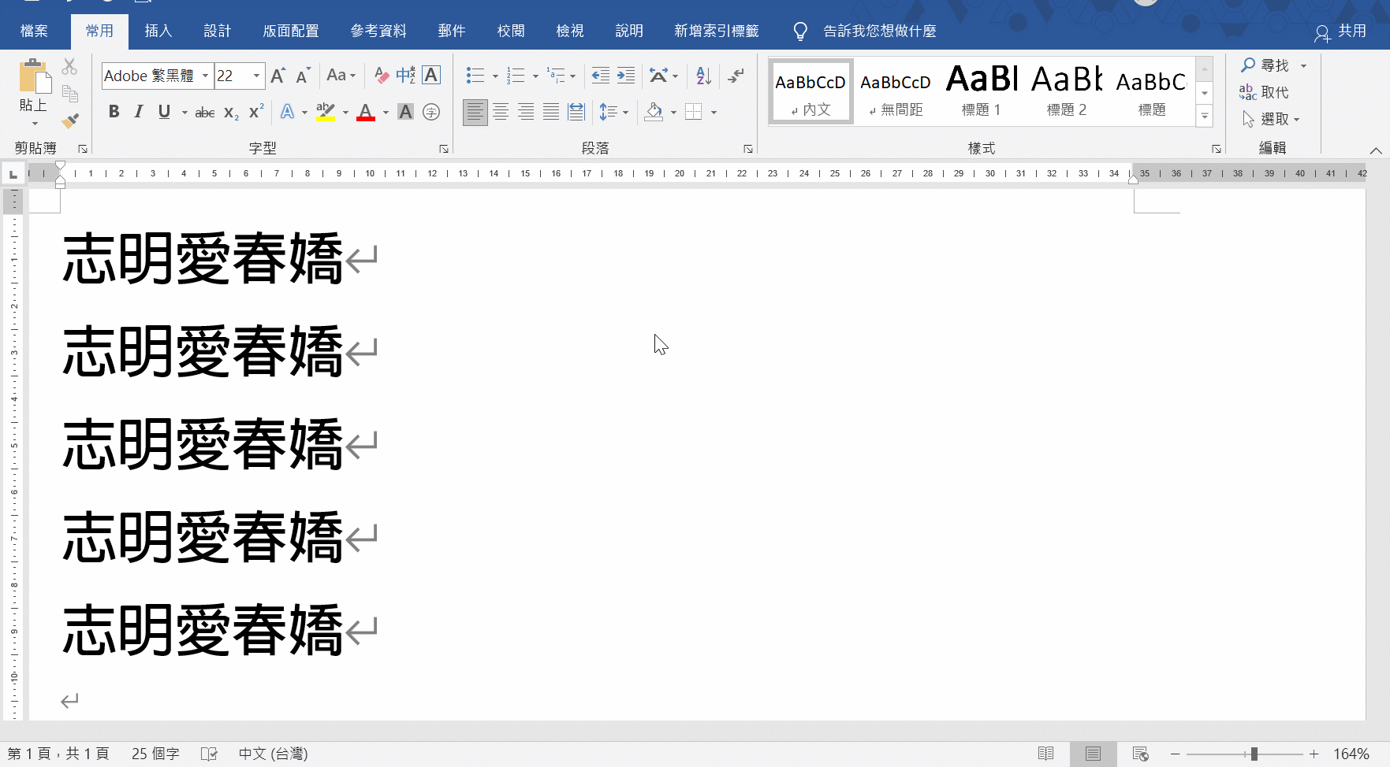Viewport: 1390px width, 767px height.
Task: Decrease paragraph indent
Action: point(600,76)
